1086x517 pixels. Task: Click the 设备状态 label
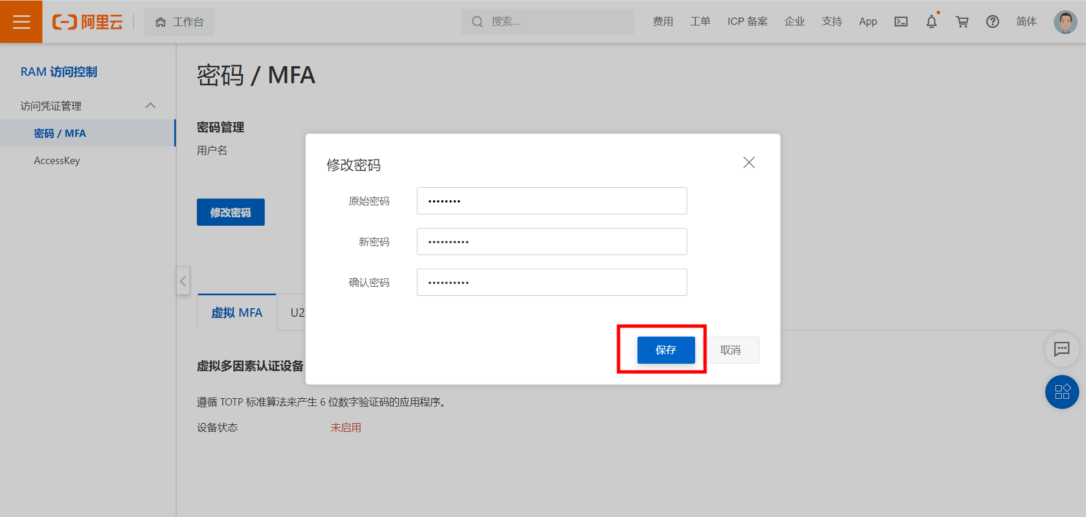click(x=217, y=428)
